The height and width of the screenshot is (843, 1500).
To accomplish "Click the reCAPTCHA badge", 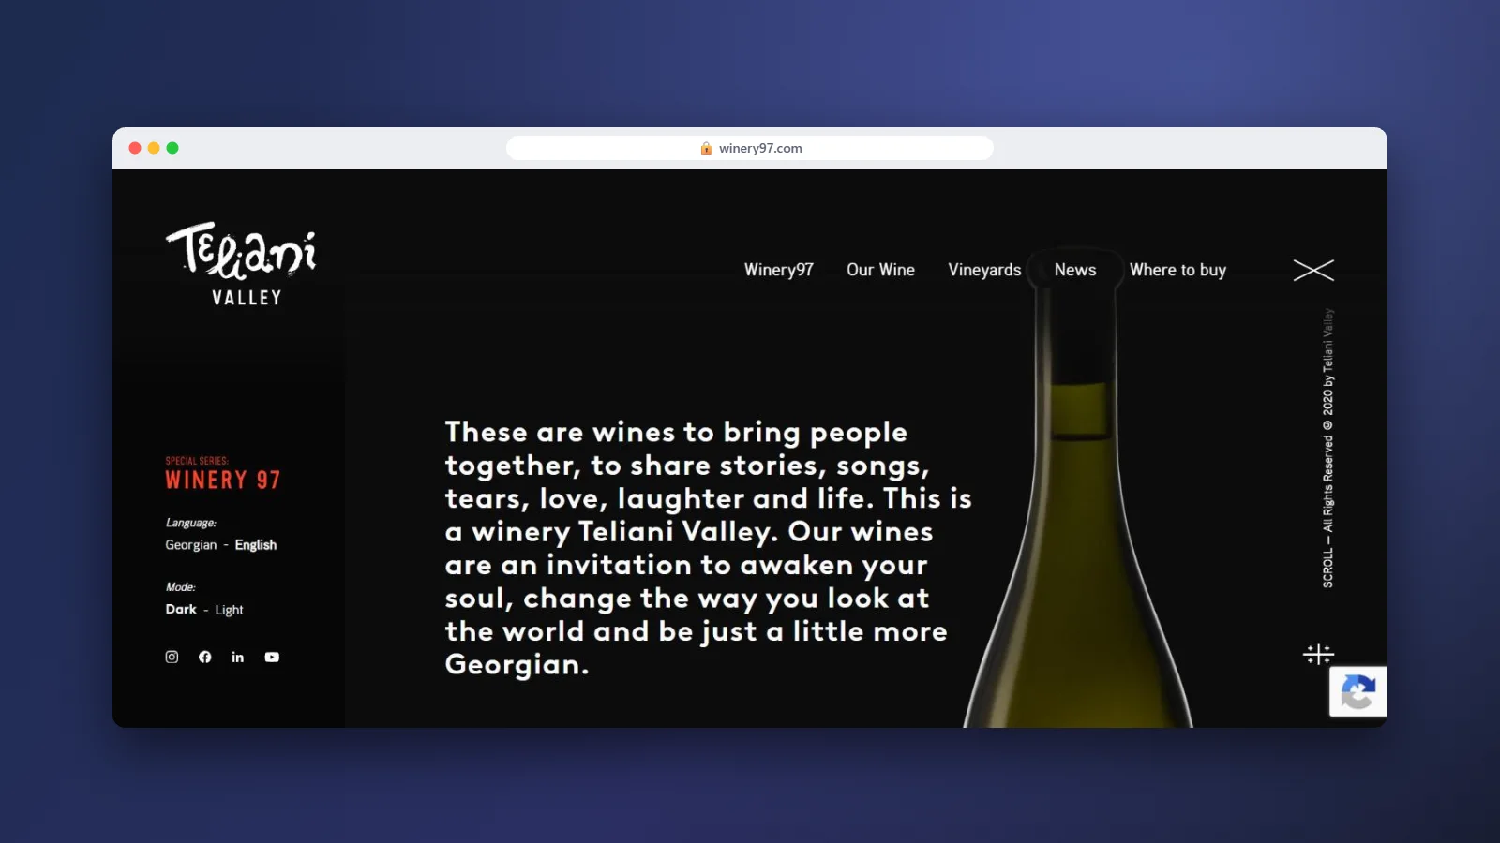I will pyautogui.click(x=1357, y=692).
